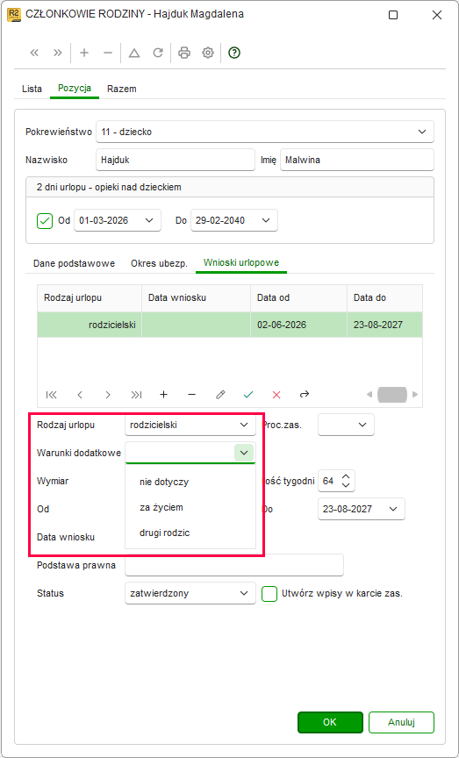
Task: Click the Rodzaj urlopu column header
Action: (x=90, y=297)
